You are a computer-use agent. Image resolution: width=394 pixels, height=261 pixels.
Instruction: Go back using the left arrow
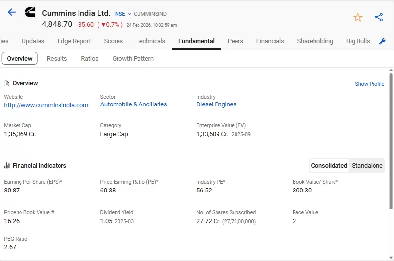point(12,12)
